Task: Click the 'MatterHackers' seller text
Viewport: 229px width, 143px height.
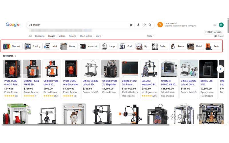Action: [130, 92]
